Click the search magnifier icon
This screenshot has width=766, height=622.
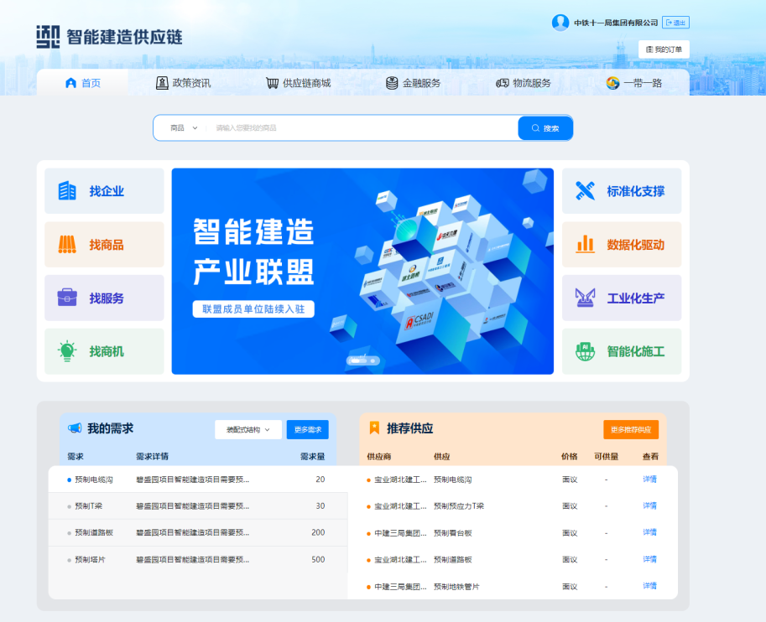[x=534, y=127]
